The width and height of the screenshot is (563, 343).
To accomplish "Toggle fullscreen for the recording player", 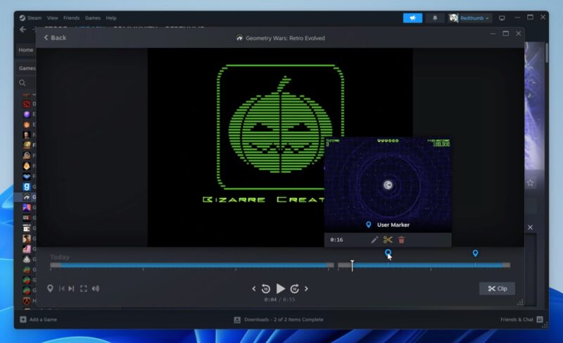I will coord(84,288).
